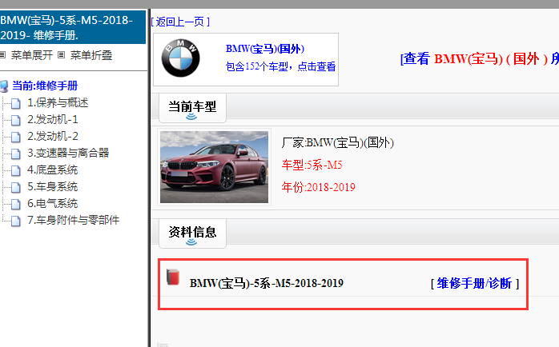Viewport: 559px width, 347px height.
Task: Select 4.底盘系统 tree entry
Action: point(52,170)
